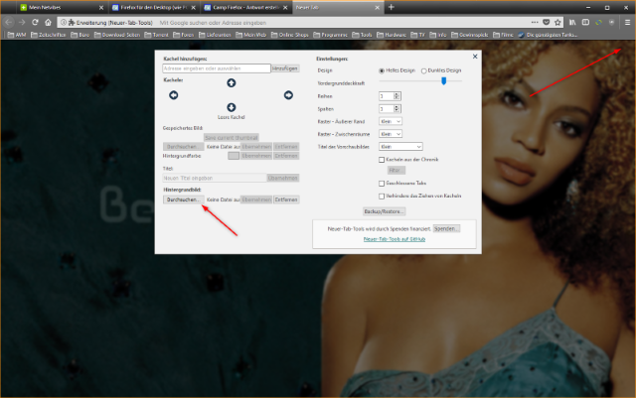Focus the Neuen Titel eingeben field
The height and width of the screenshot is (398, 636).
[215, 178]
